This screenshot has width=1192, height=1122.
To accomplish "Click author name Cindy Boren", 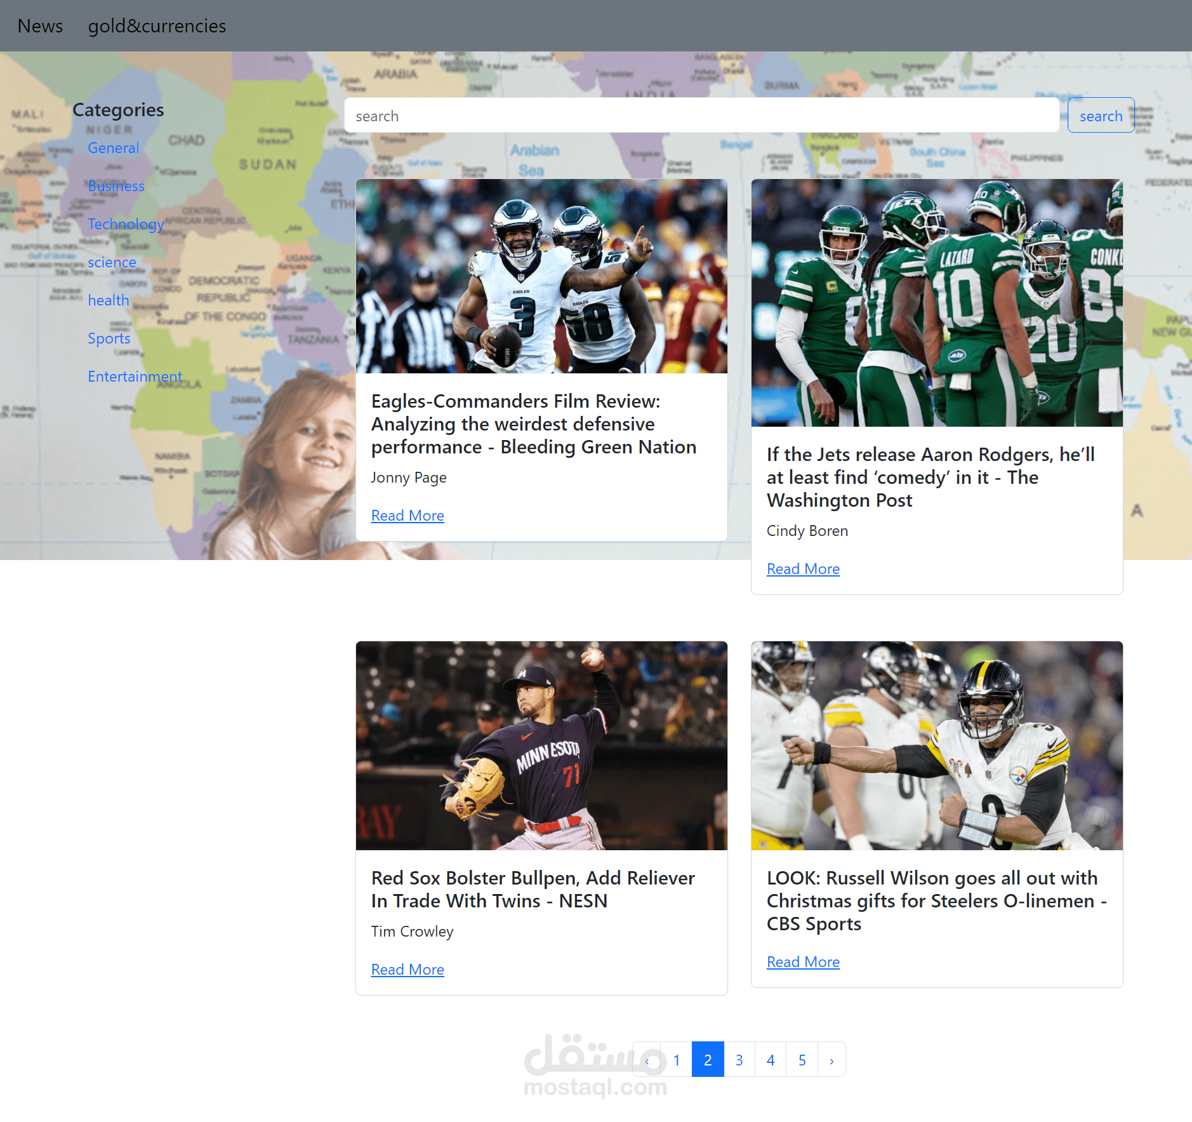I will point(807,531).
